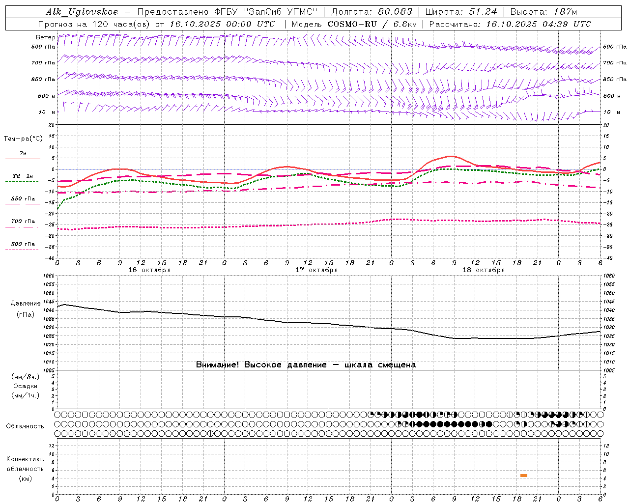The image size is (629, 503).
Task: Click the 16 октября date label
Action: [x=149, y=270]
